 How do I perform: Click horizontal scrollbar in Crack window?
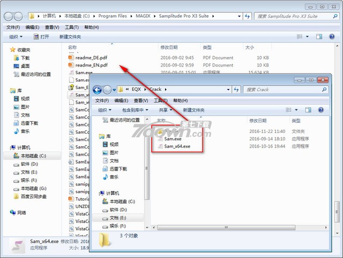[x=226, y=227]
